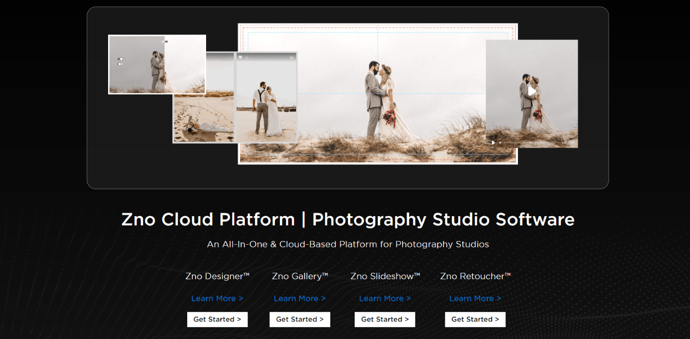Select the bride lying on sand photo

coord(203,119)
